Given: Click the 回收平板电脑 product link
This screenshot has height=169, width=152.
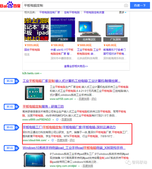Looking at the screenshot, I should (x=32, y=50).
